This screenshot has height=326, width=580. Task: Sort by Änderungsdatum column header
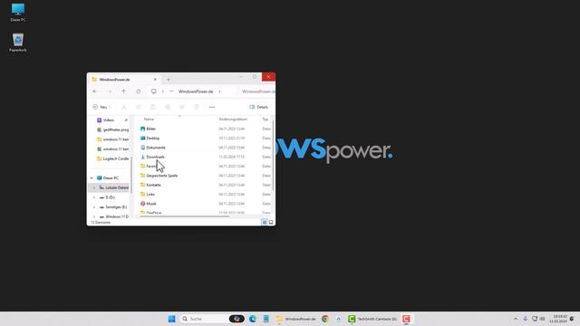point(233,119)
